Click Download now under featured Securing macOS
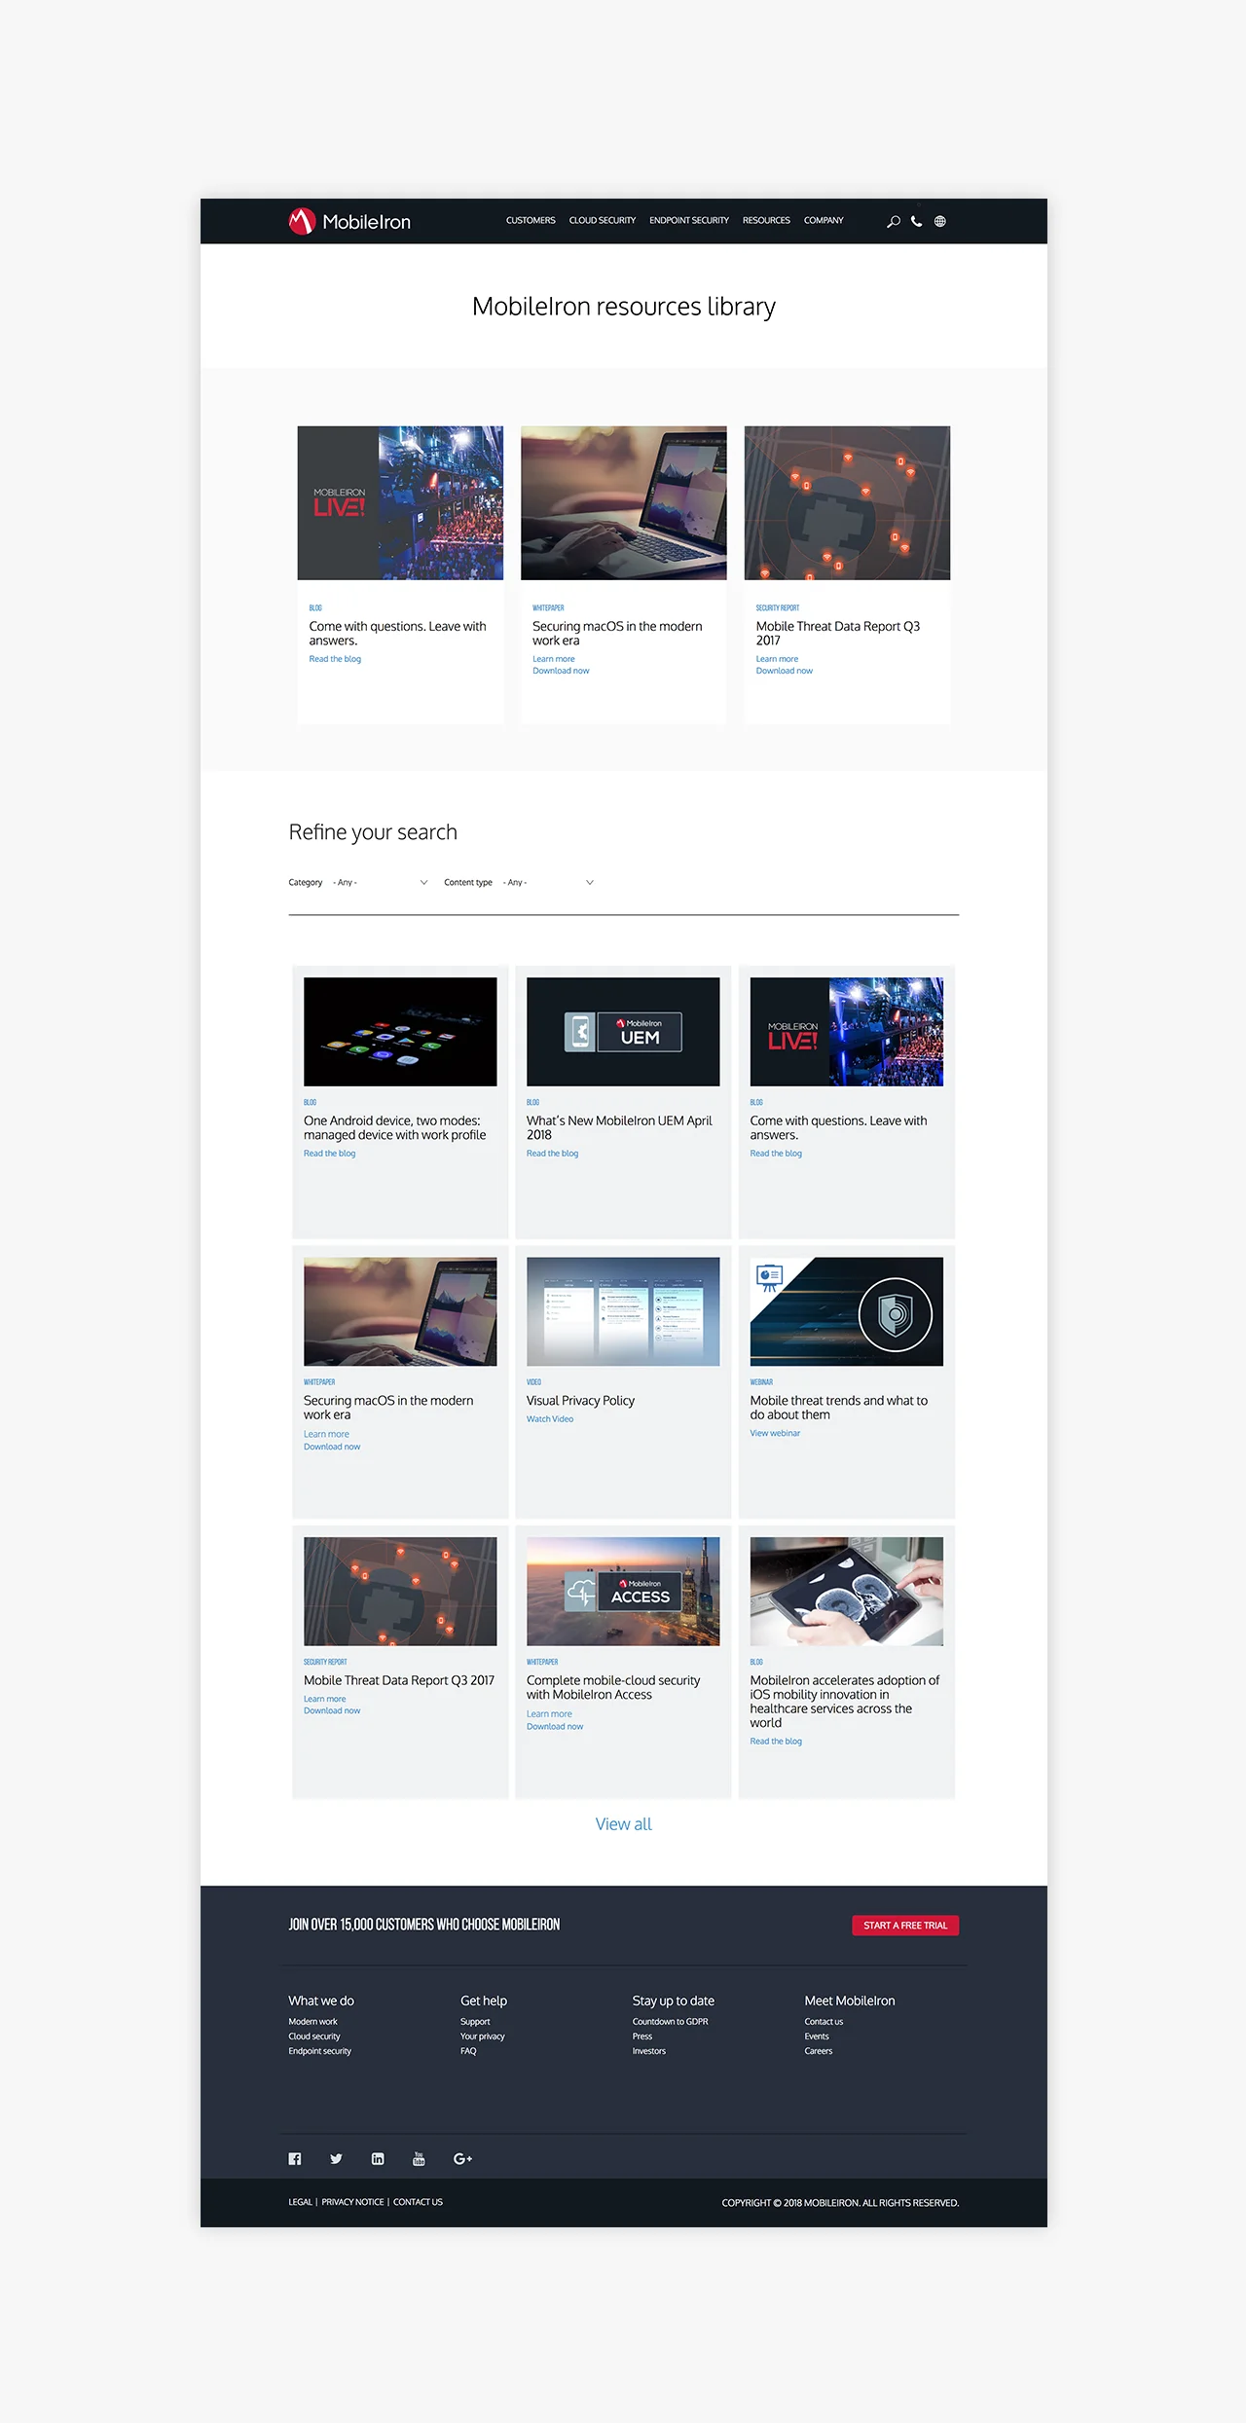This screenshot has width=1246, height=2423. [x=561, y=671]
